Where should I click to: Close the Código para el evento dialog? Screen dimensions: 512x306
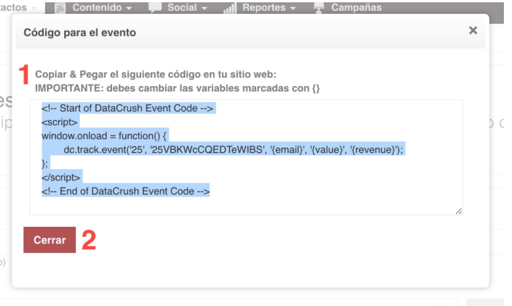point(473,31)
